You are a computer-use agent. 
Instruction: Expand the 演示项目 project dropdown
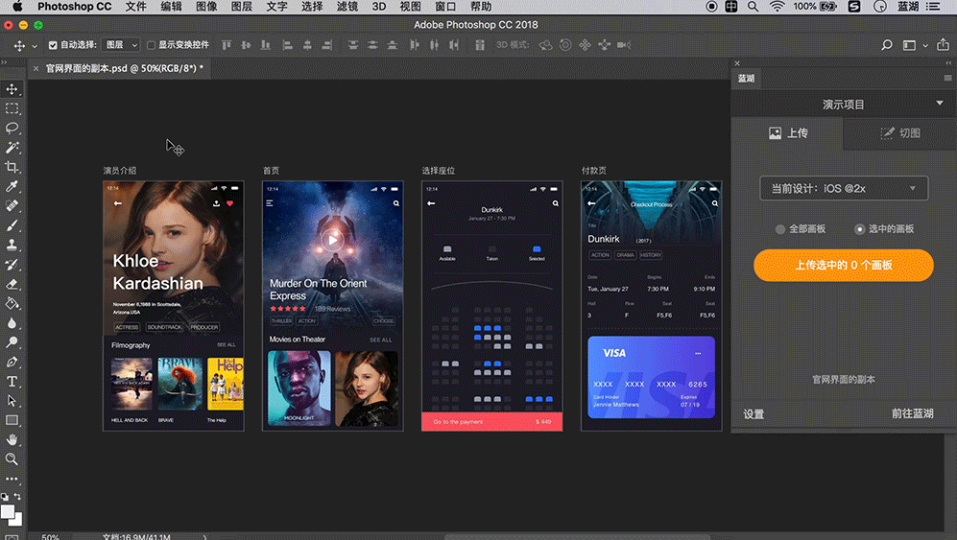[940, 104]
